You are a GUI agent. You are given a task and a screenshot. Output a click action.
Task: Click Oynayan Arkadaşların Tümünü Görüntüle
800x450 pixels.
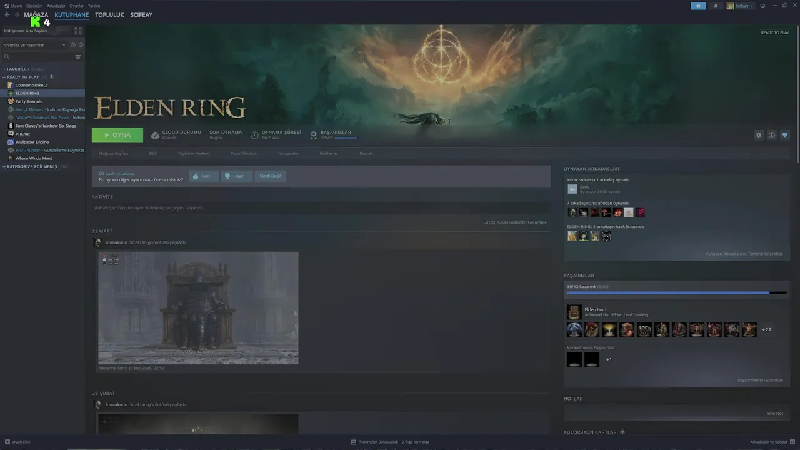coord(744,254)
